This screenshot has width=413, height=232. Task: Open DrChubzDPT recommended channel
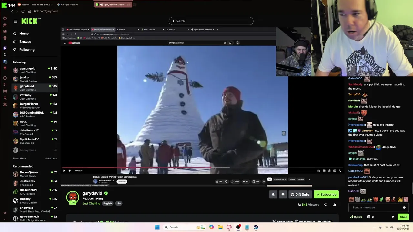point(35,192)
